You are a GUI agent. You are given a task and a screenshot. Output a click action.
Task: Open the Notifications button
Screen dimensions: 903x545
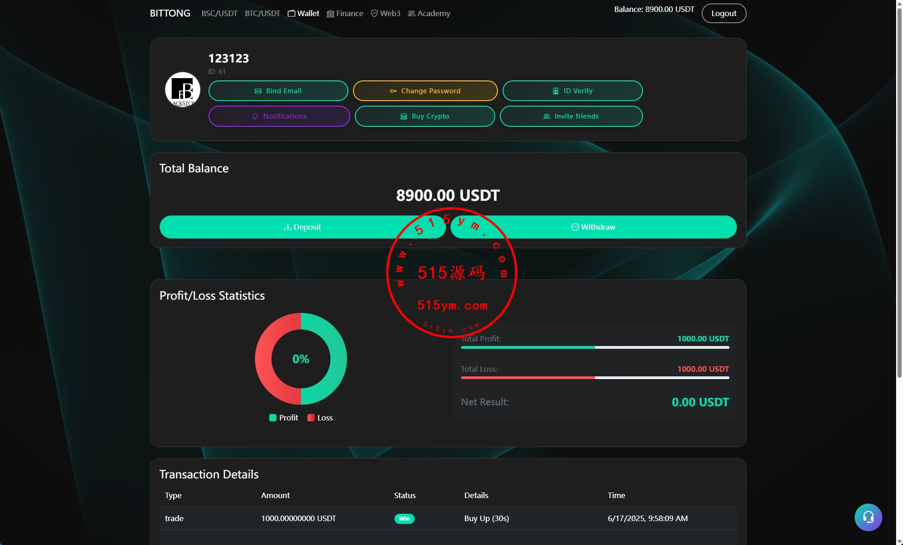tap(279, 116)
